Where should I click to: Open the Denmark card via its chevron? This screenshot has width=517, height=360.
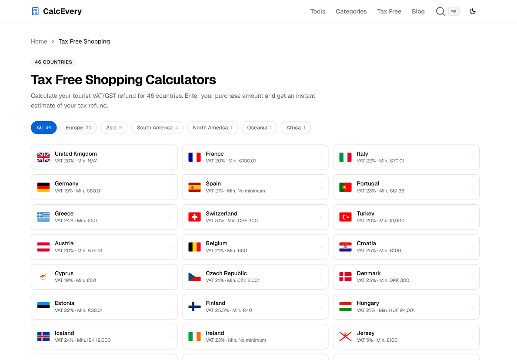473,277
